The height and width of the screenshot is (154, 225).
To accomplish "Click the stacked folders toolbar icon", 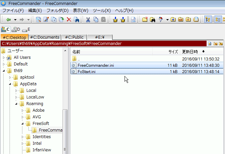I will pyautogui.click(x=196, y=19).
